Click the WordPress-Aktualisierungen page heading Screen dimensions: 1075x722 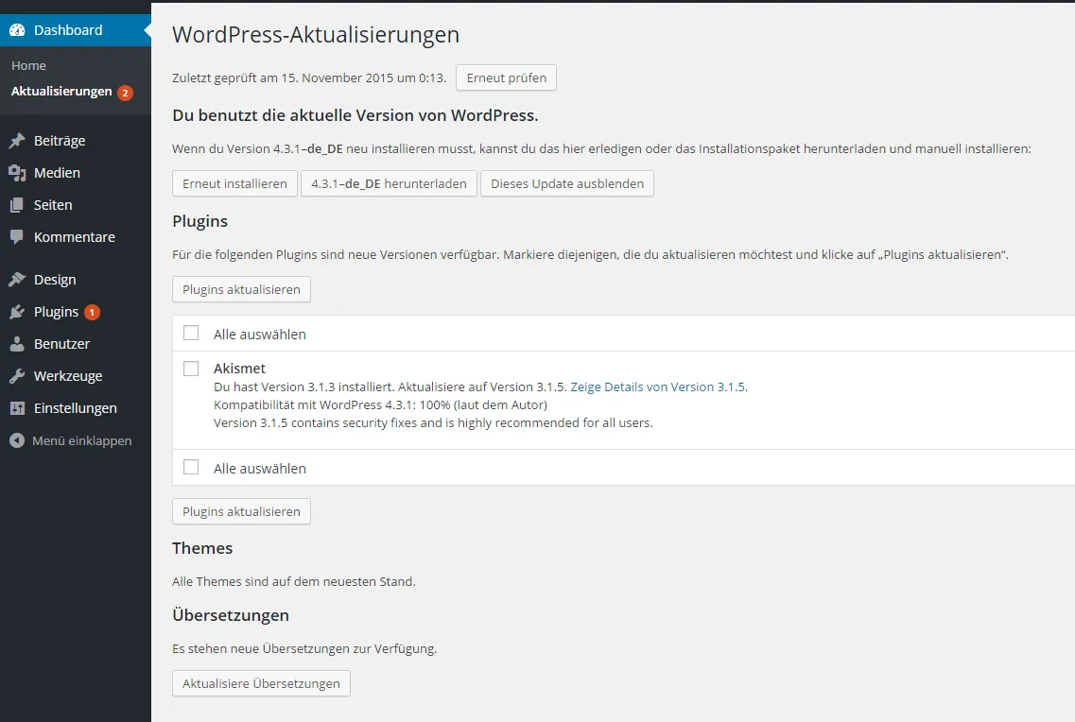pyautogui.click(x=316, y=35)
